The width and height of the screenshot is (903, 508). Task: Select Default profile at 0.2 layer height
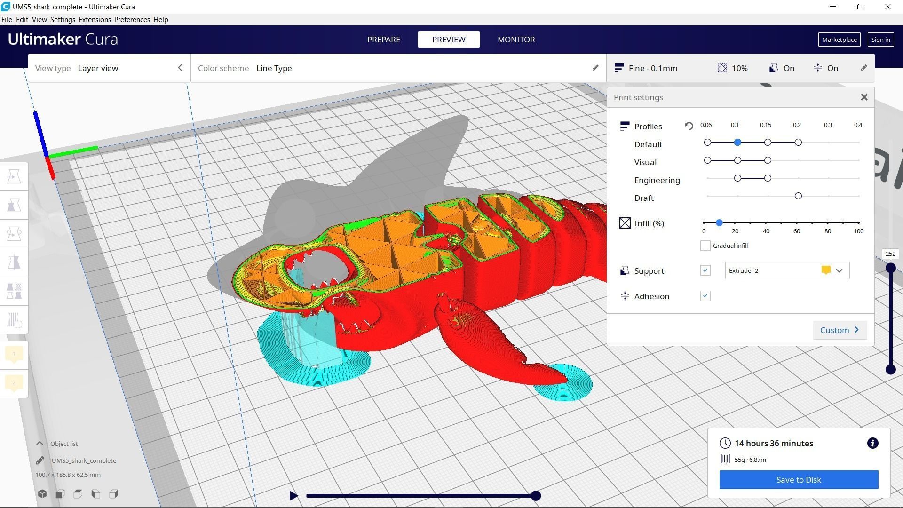(798, 143)
